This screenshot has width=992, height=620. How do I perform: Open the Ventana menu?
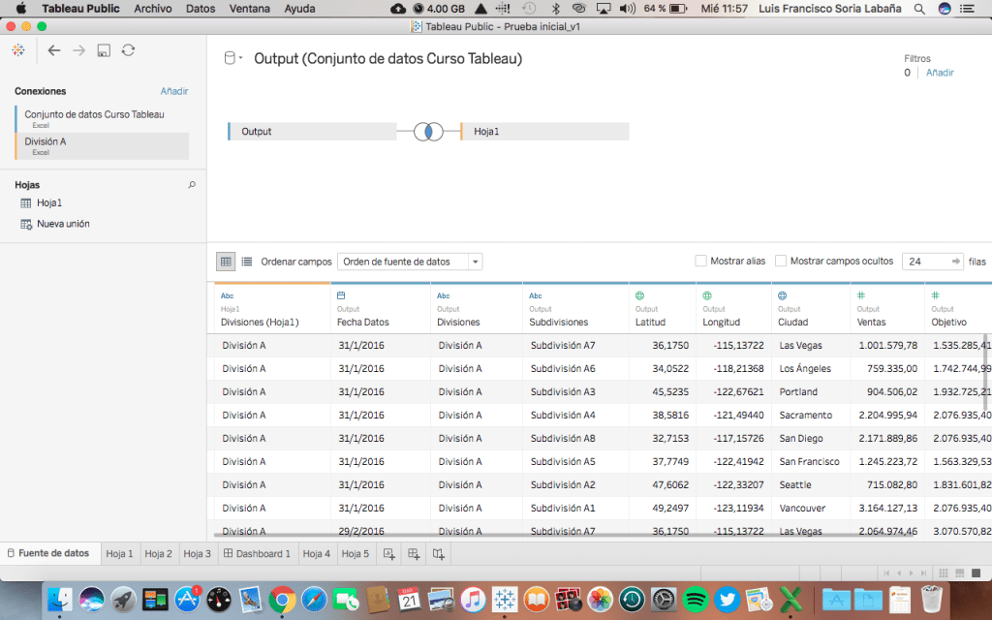(x=249, y=9)
